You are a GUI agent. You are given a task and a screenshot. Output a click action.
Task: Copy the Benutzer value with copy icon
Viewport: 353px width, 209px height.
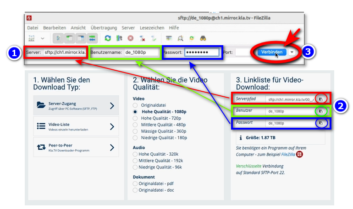321,111
